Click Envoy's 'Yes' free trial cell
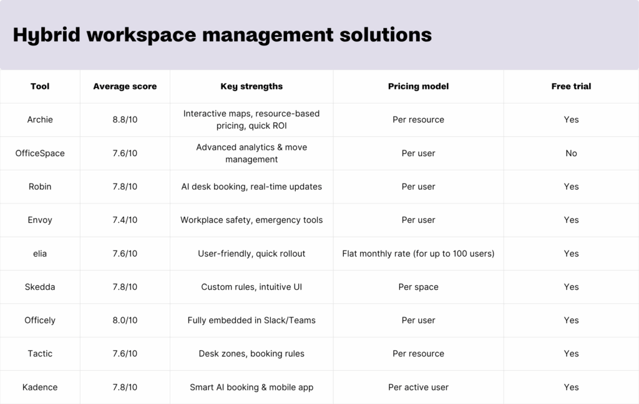639x404 pixels. 571,220
